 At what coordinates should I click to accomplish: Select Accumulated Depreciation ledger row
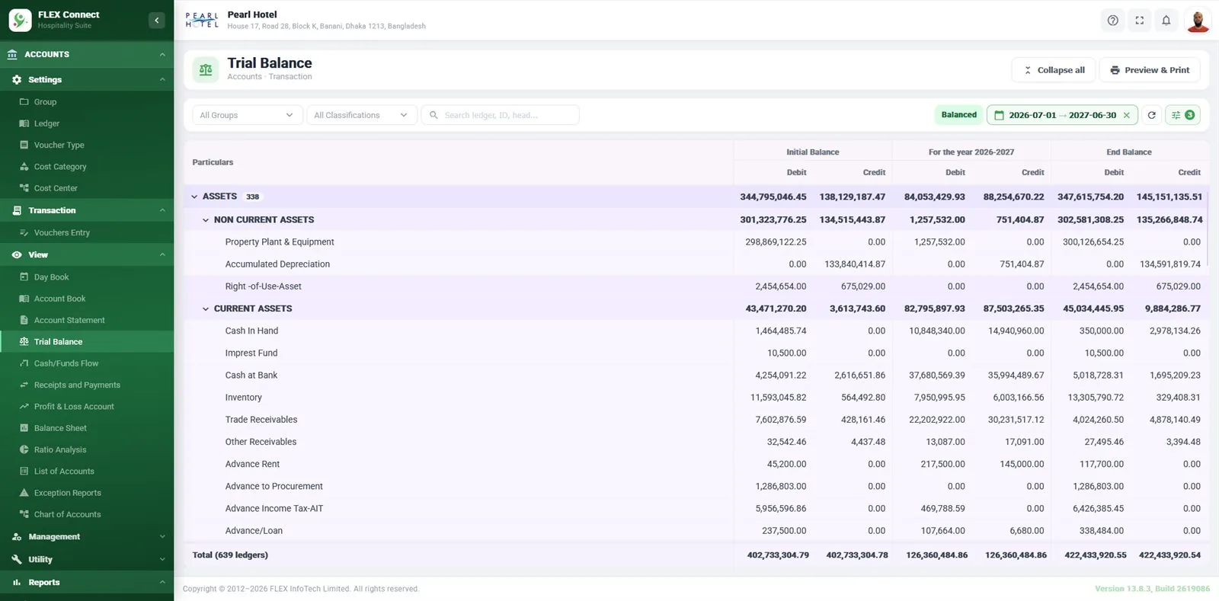[696, 264]
